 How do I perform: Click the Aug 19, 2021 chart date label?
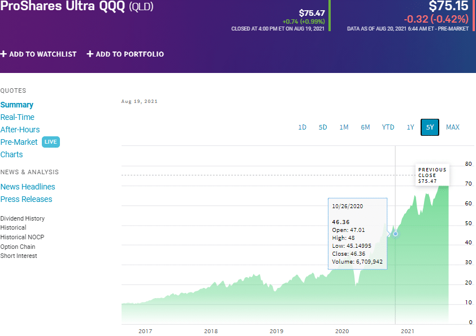pyautogui.click(x=139, y=101)
